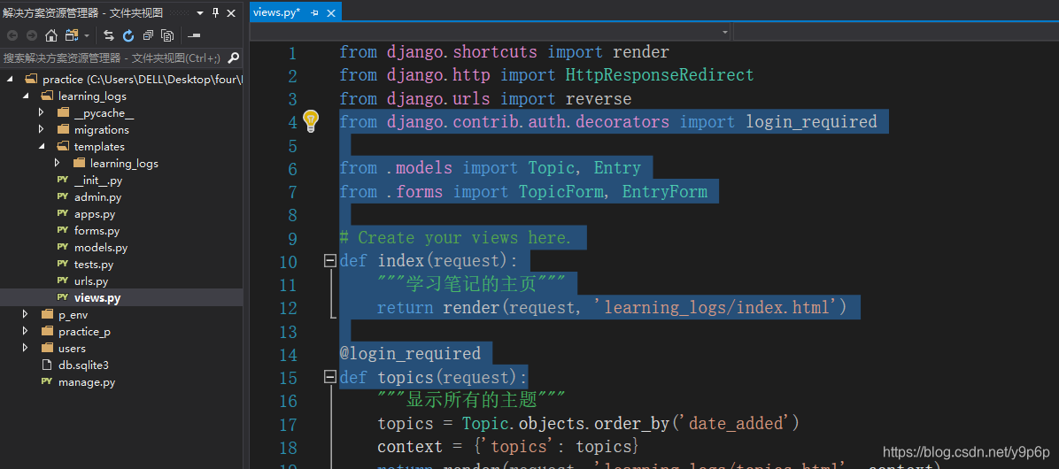The image size is (1059, 469).
Task: Click the Switch Views folder icon
Action: click(72, 35)
